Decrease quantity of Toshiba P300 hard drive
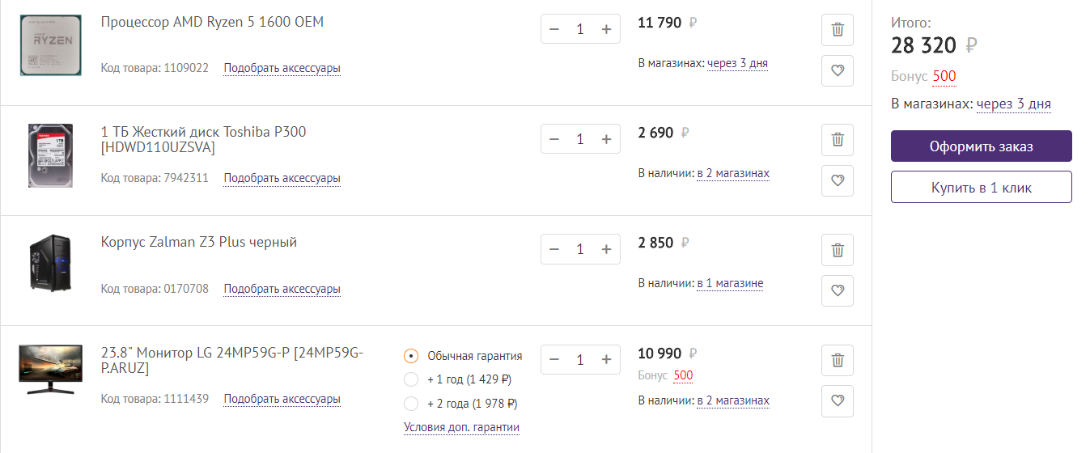 pyautogui.click(x=554, y=139)
